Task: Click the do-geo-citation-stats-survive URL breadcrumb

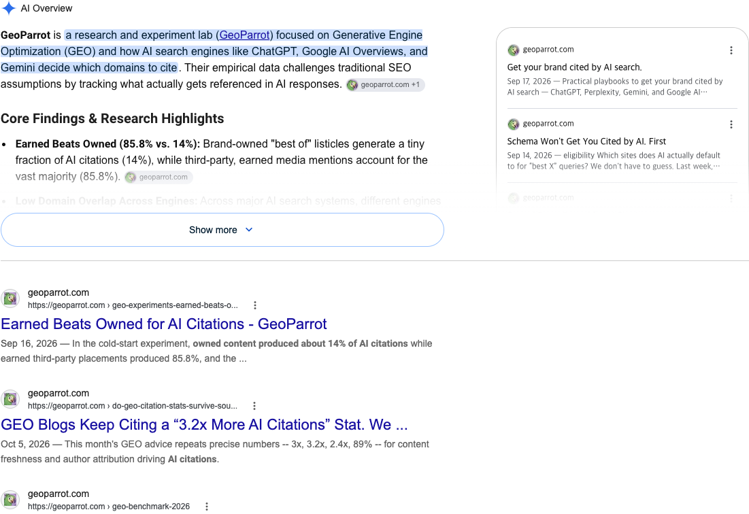Action: tap(133, 406)
